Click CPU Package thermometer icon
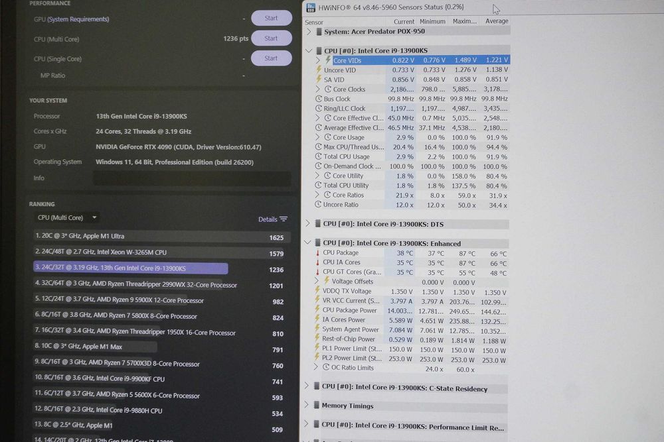 pos(317,252)
